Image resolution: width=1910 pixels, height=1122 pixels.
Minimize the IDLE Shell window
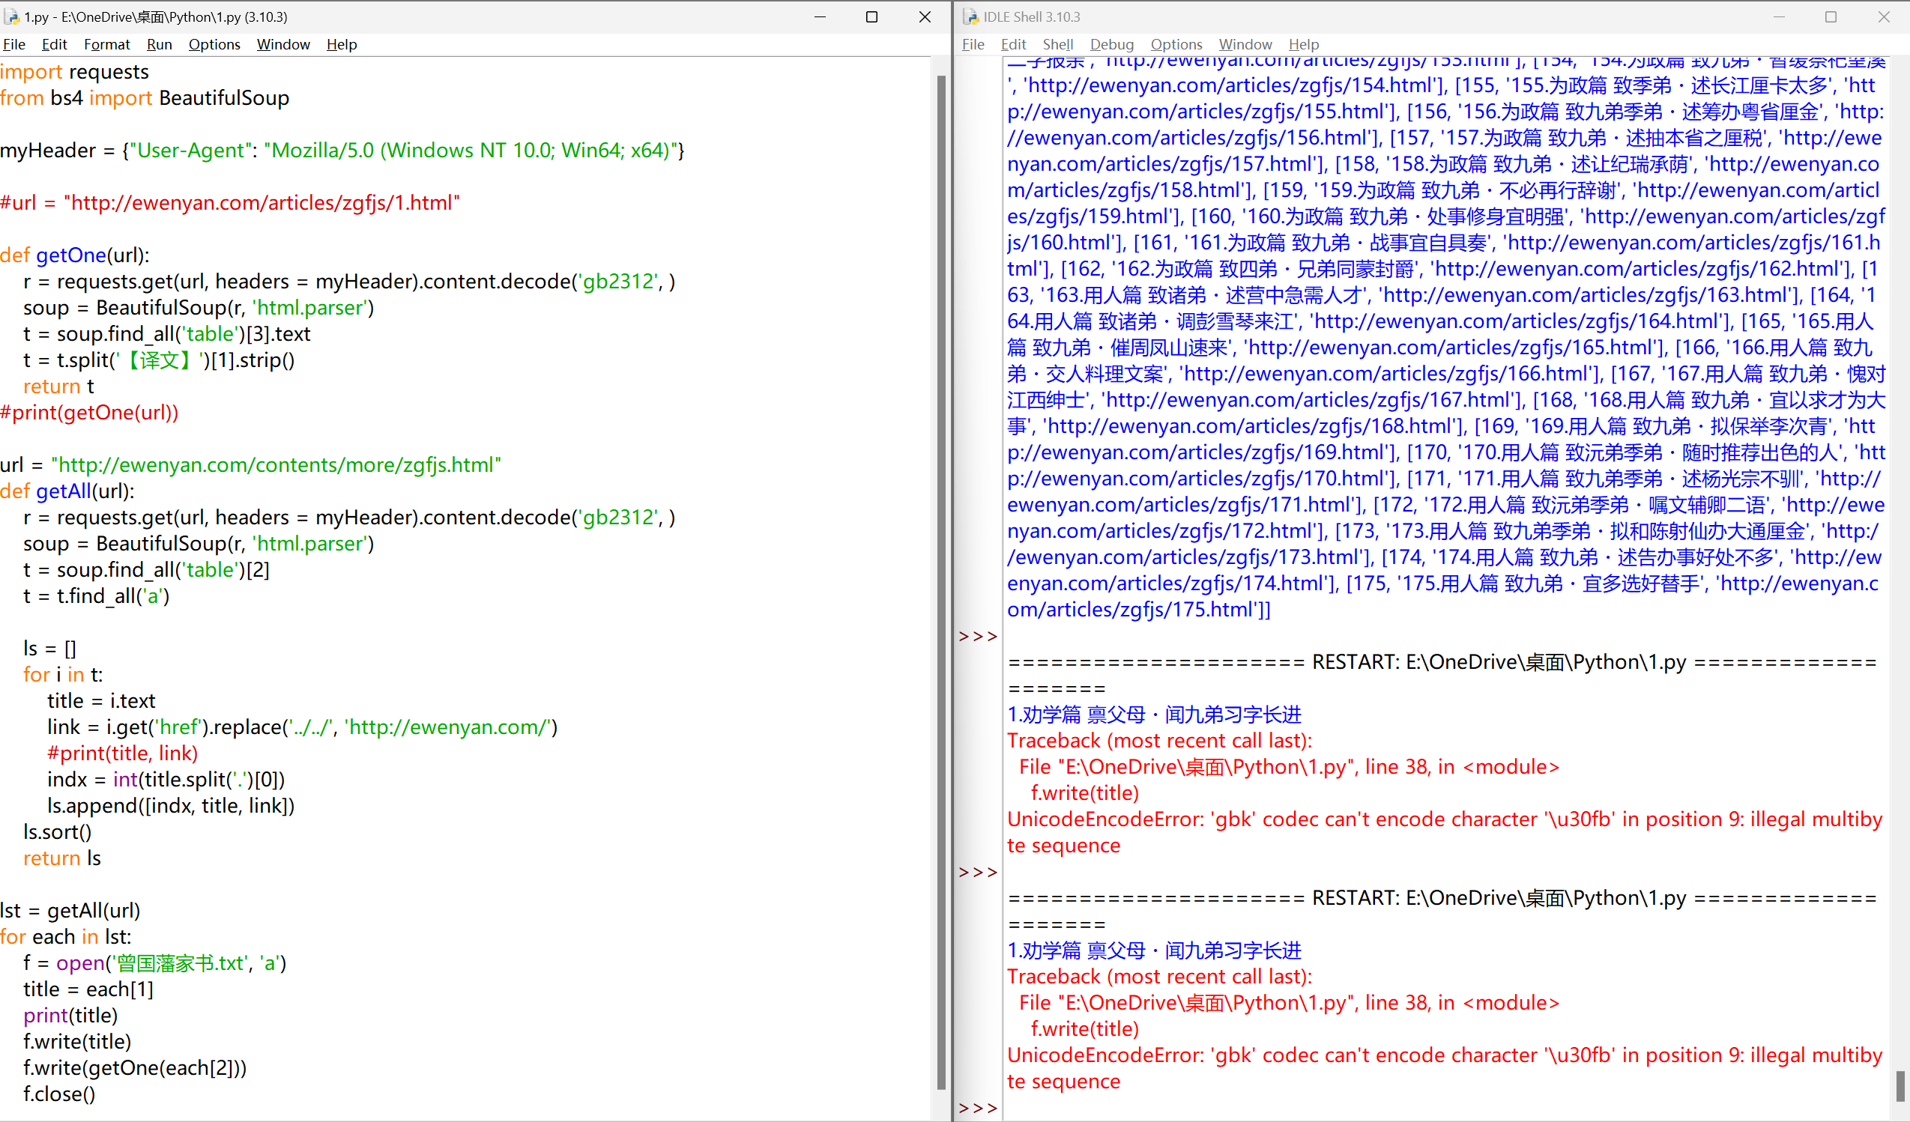tap(1779, 16)
